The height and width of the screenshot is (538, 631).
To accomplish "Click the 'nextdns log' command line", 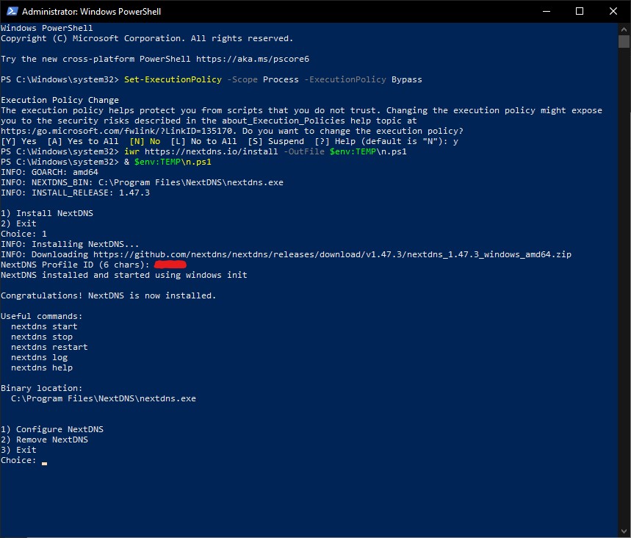I will tap(39, 357).
